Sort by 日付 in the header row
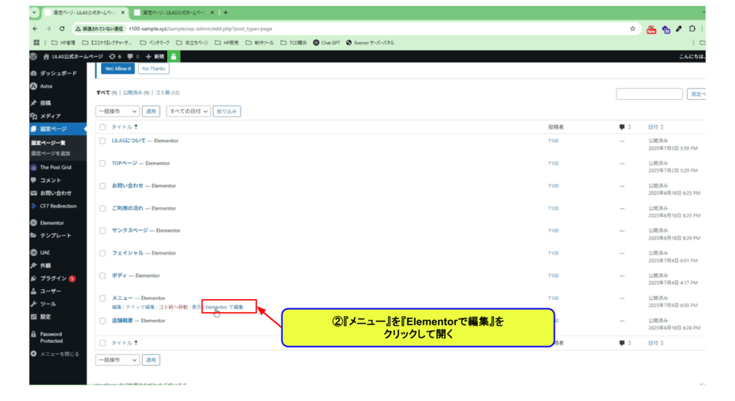This screenshot has height=401, width=735. [x=655, y=127]
